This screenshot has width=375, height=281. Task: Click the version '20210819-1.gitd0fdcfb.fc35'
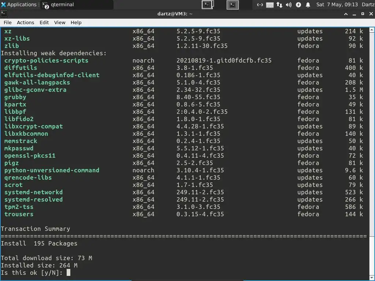[x=224, y=60]
